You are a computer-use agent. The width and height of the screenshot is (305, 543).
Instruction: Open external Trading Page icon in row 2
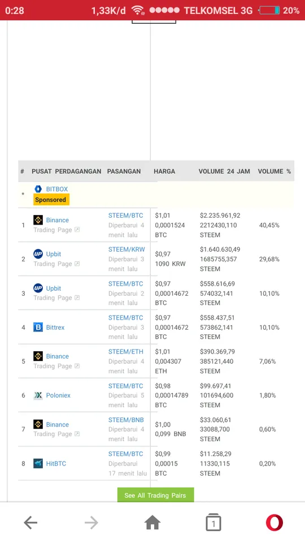[77, 264]
